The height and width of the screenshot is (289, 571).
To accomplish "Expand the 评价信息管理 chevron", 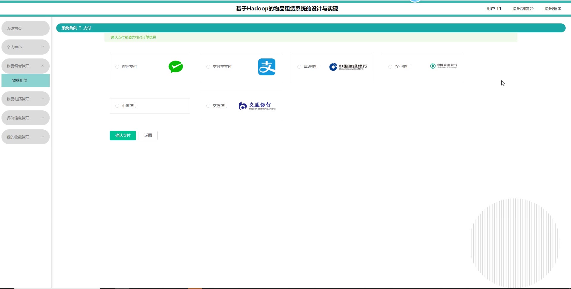I will click(x=43, y=118).
